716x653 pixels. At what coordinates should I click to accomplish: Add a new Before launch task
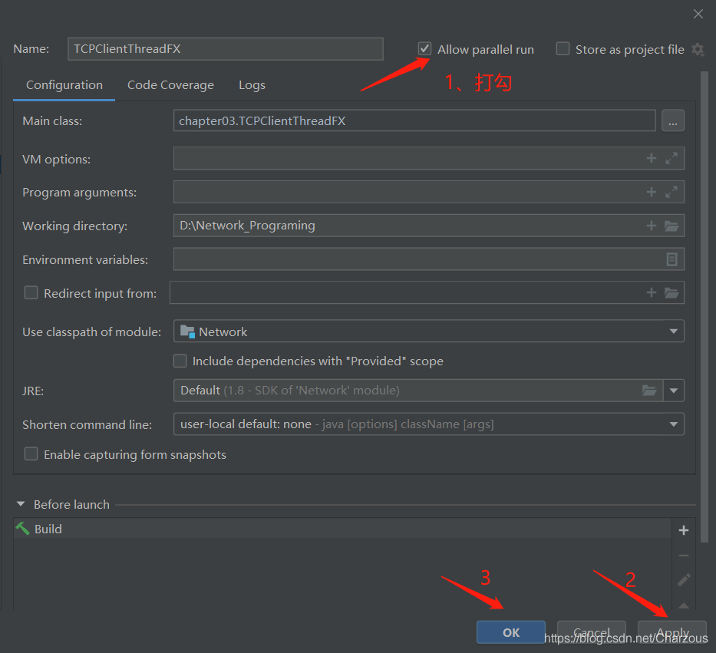(684, 530)
